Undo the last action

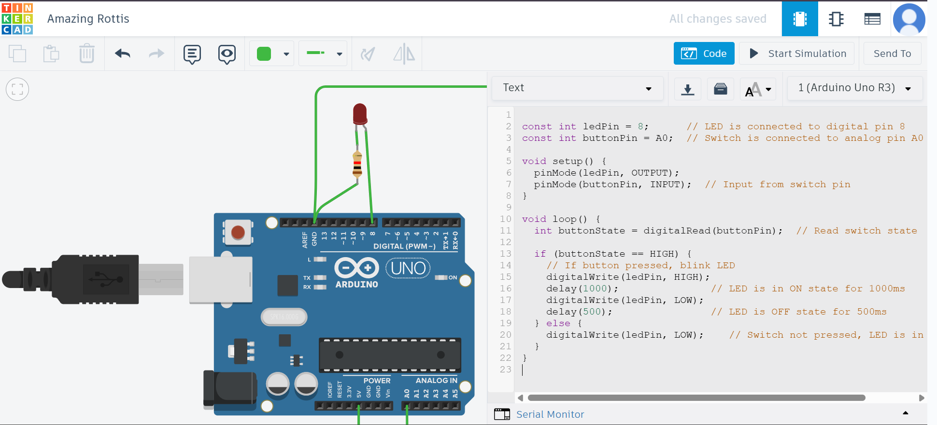tap(123, 54)
